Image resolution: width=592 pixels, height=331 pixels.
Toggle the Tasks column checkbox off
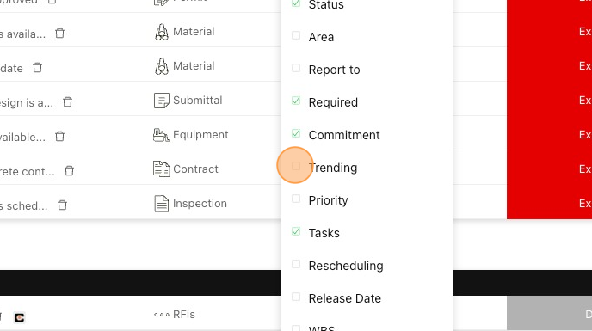(296, 231)
